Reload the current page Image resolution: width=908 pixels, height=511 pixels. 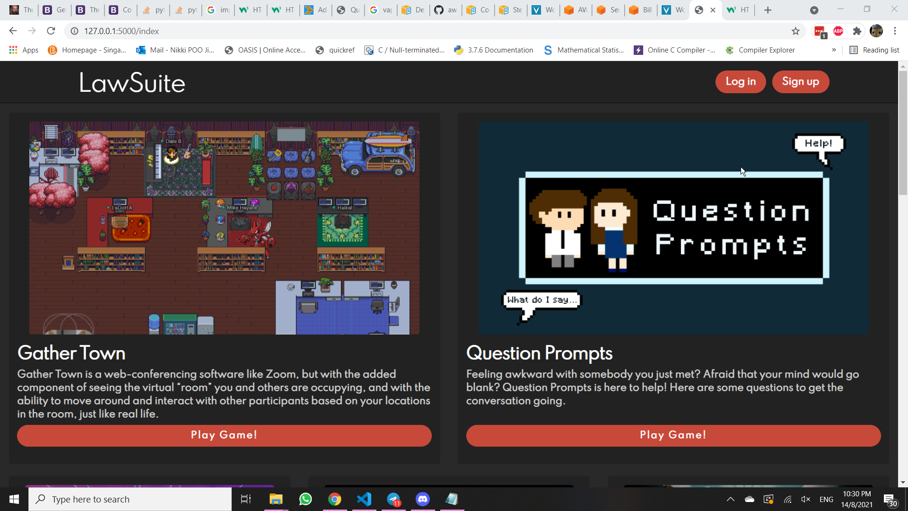pos(51,31)
